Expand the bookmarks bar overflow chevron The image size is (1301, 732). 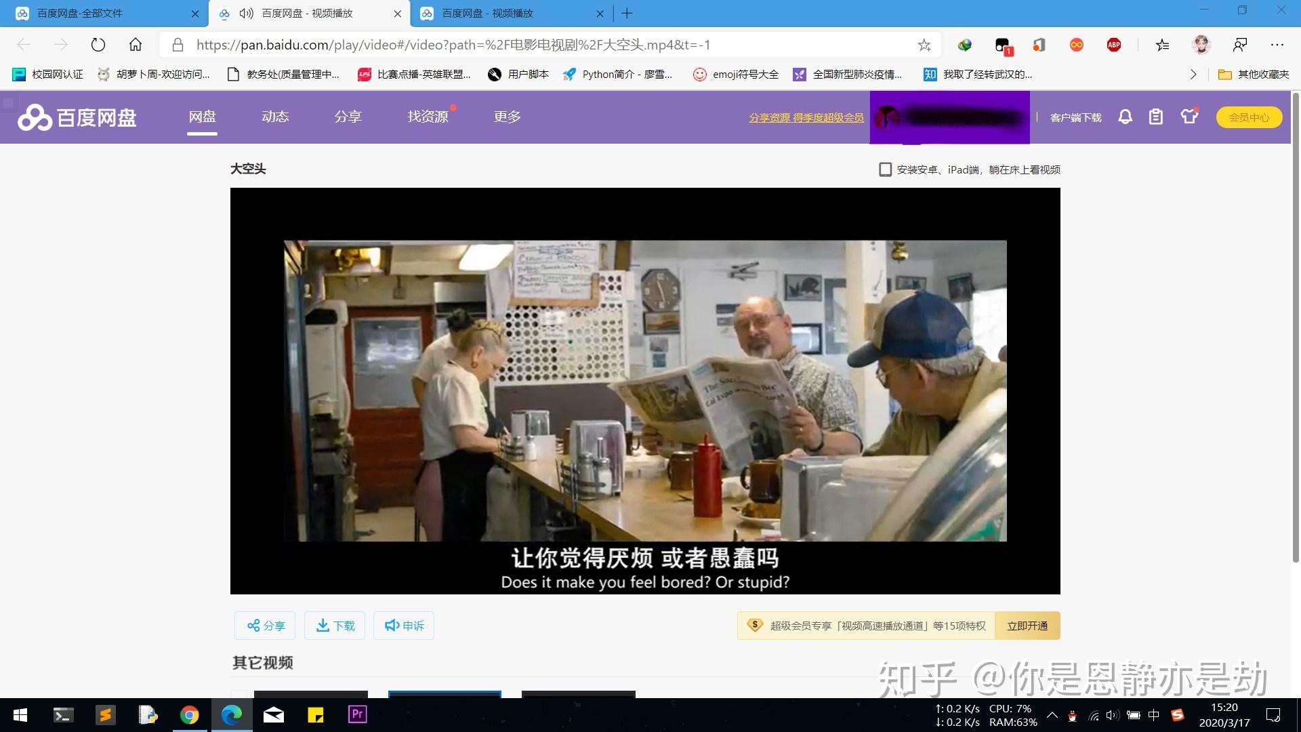tap(1193, 75)
